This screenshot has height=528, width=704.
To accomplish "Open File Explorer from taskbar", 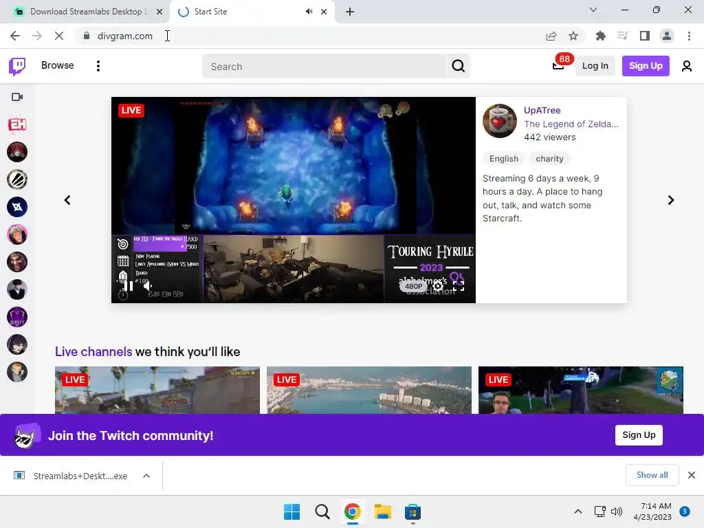I will click(x=382, y=511).
